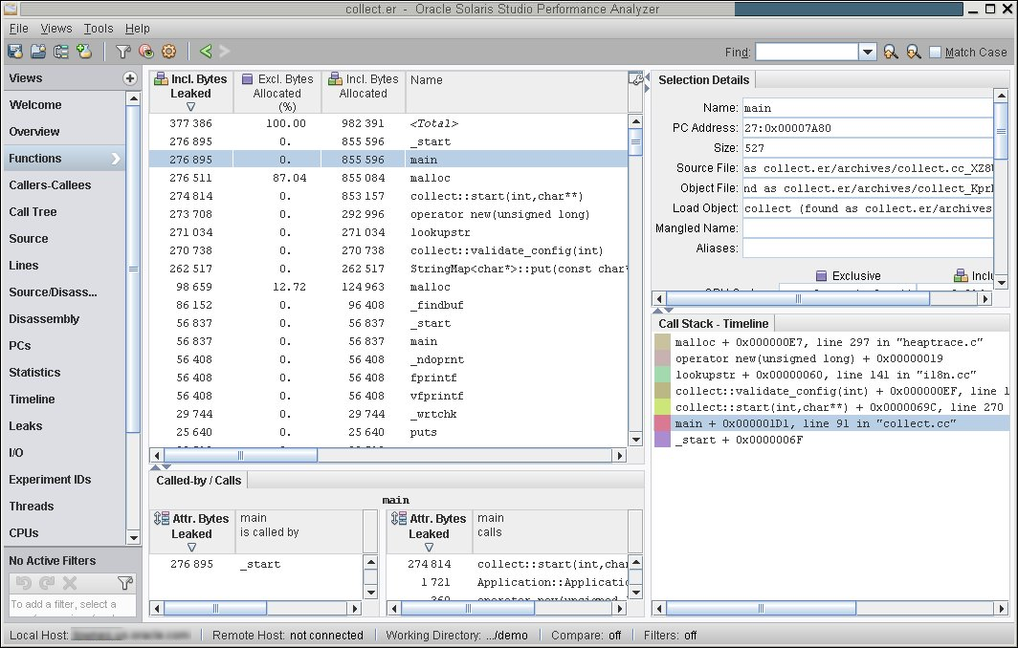Click the Exclusive metric icon in Selection Details
The height and width of the screenshot is (648, 1018).
(821, 275)
